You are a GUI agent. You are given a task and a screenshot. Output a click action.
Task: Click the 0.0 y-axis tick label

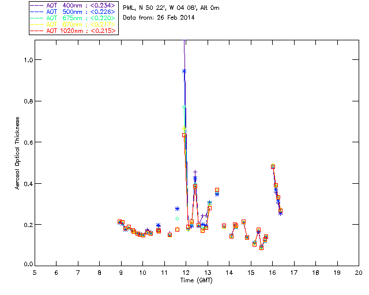click(28, 264)
